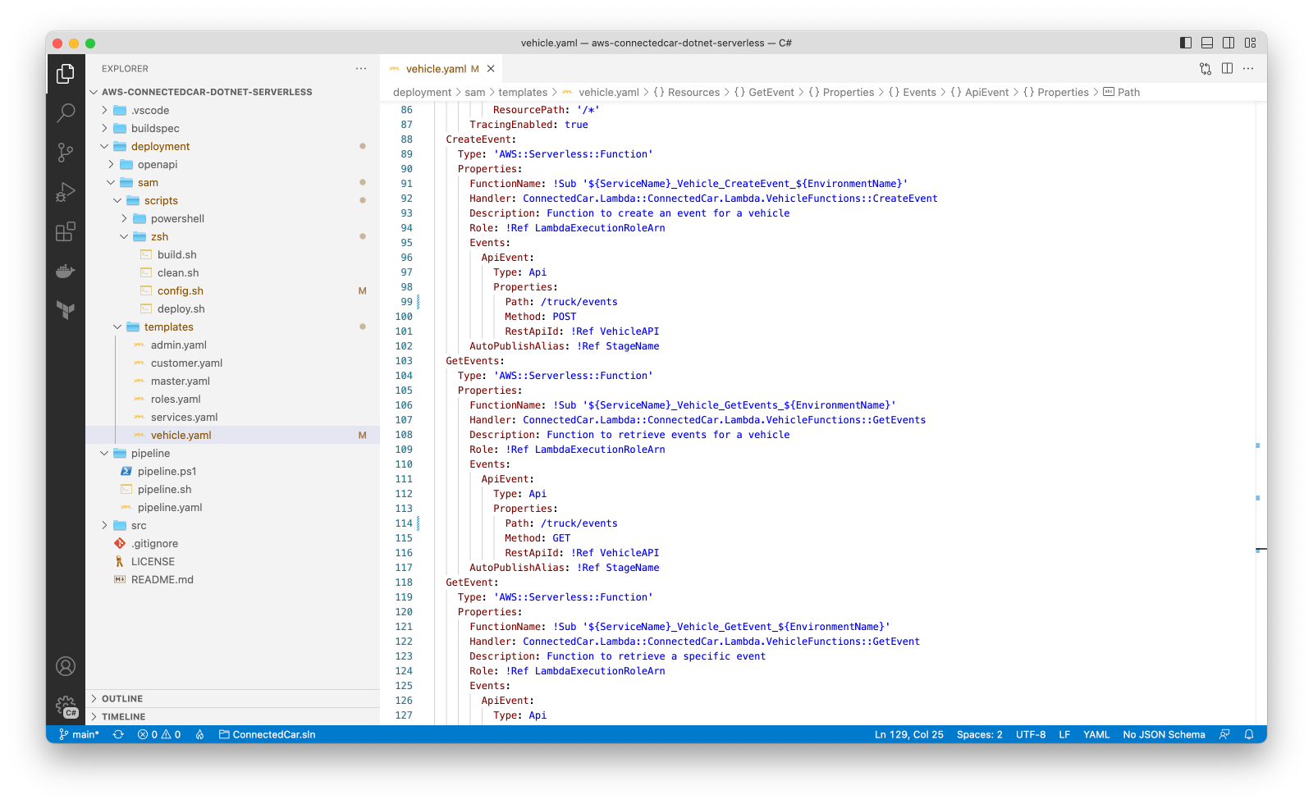Image resolution: width=1313 pixels, height=804 pixels.
Task: Click the Open Changes compare icon
Action: [x=1205, y=69]
